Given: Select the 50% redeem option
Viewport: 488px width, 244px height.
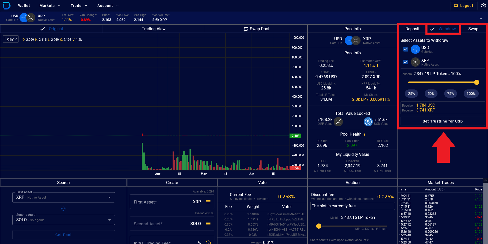Looking at the screenshot, I should (431, 94).
